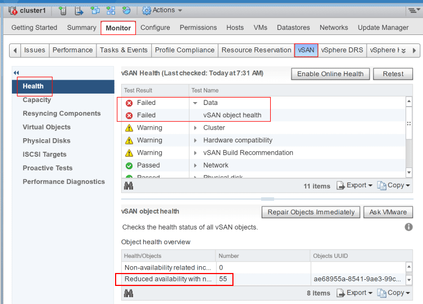Click the warning icon in the Cluster row
The image size is (423, 304).
coord(129,128)
